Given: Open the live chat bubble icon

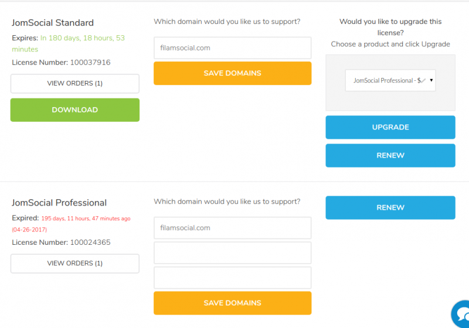Looking at the screenshot, I should (x=461, y=314).
